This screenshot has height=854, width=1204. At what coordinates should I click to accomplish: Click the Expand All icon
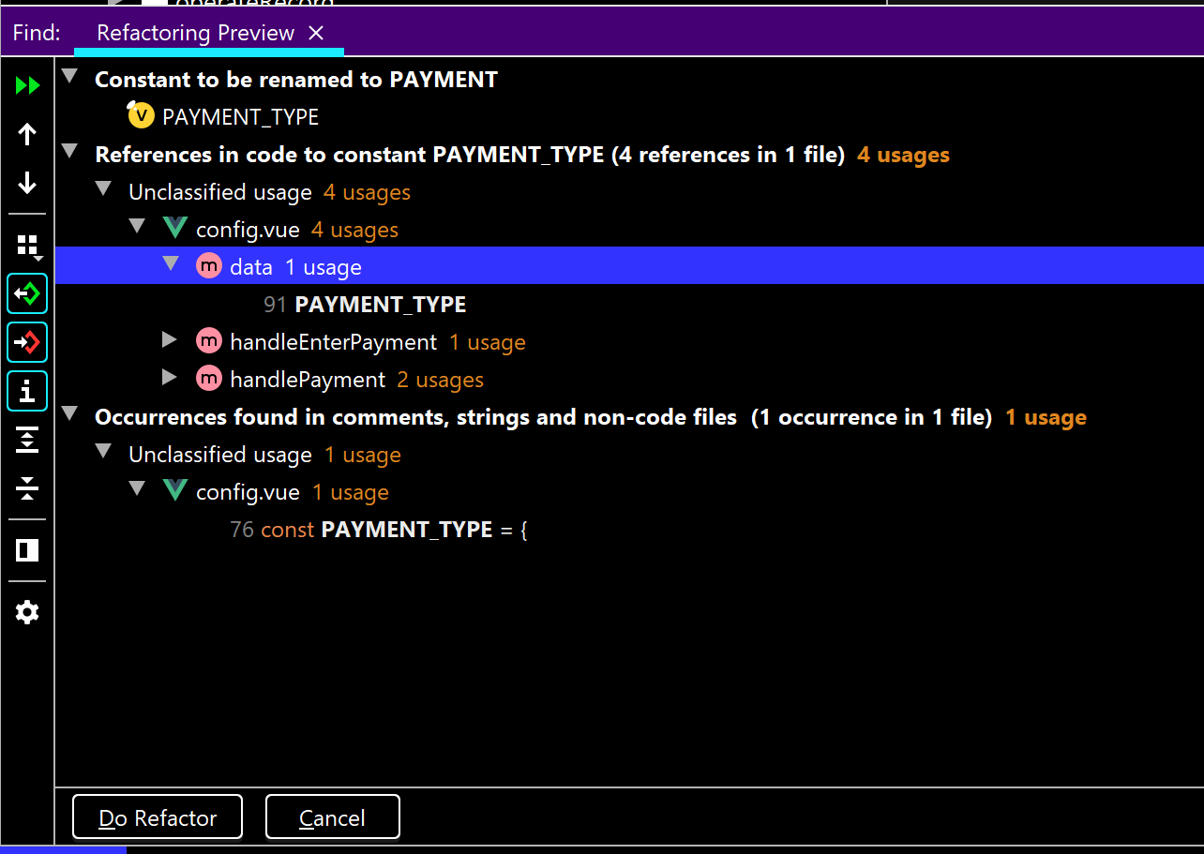tap(27, 440)
